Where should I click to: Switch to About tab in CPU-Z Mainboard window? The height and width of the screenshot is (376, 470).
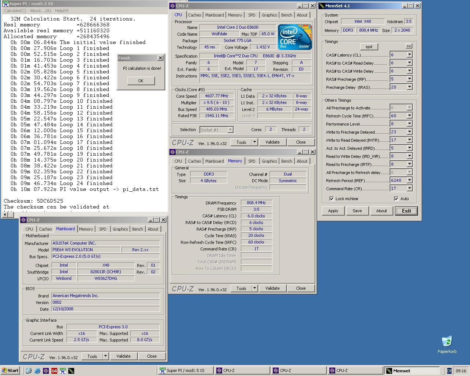pyautogui.click(x=153, y=229)
